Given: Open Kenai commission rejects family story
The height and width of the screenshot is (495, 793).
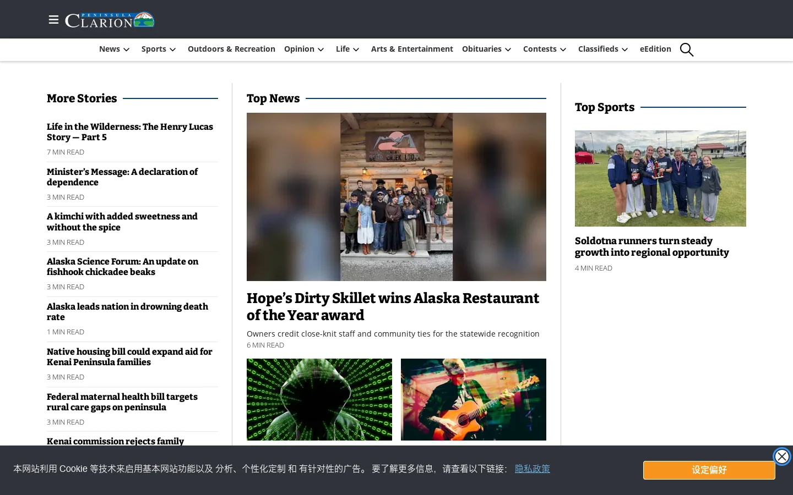Looking at the screenshot, I should [116, 441].
